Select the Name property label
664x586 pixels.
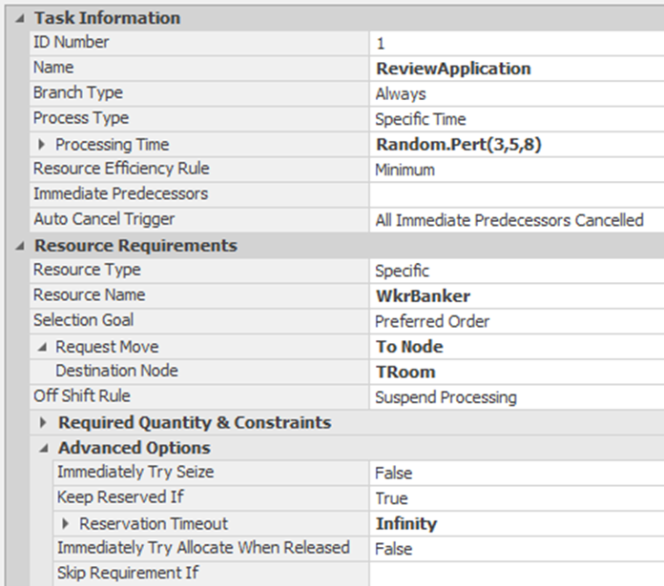click(x=53, y=68)
